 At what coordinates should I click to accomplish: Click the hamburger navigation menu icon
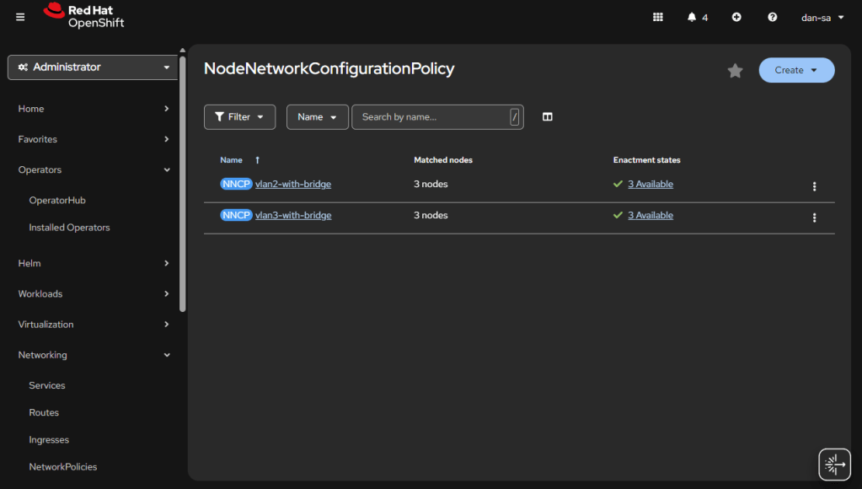20,17
